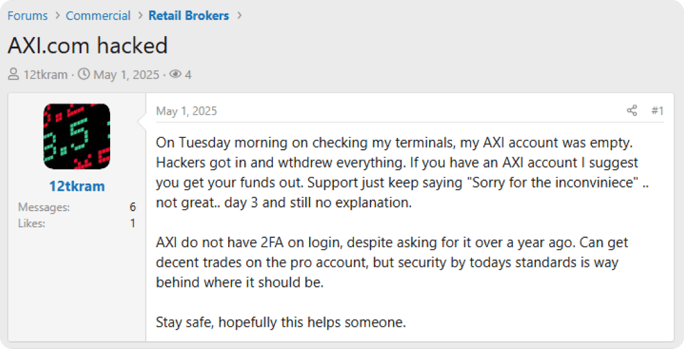The height and width of the screenshot is (349, 684).
Task: View 12tkram's message count of 6
Action: 132,207
